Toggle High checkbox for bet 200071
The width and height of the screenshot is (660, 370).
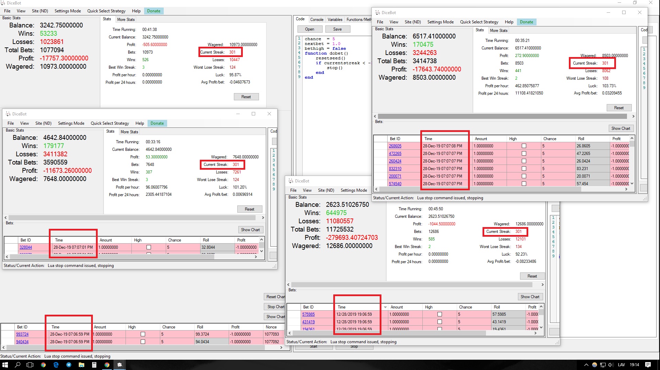tap(524, 176)
